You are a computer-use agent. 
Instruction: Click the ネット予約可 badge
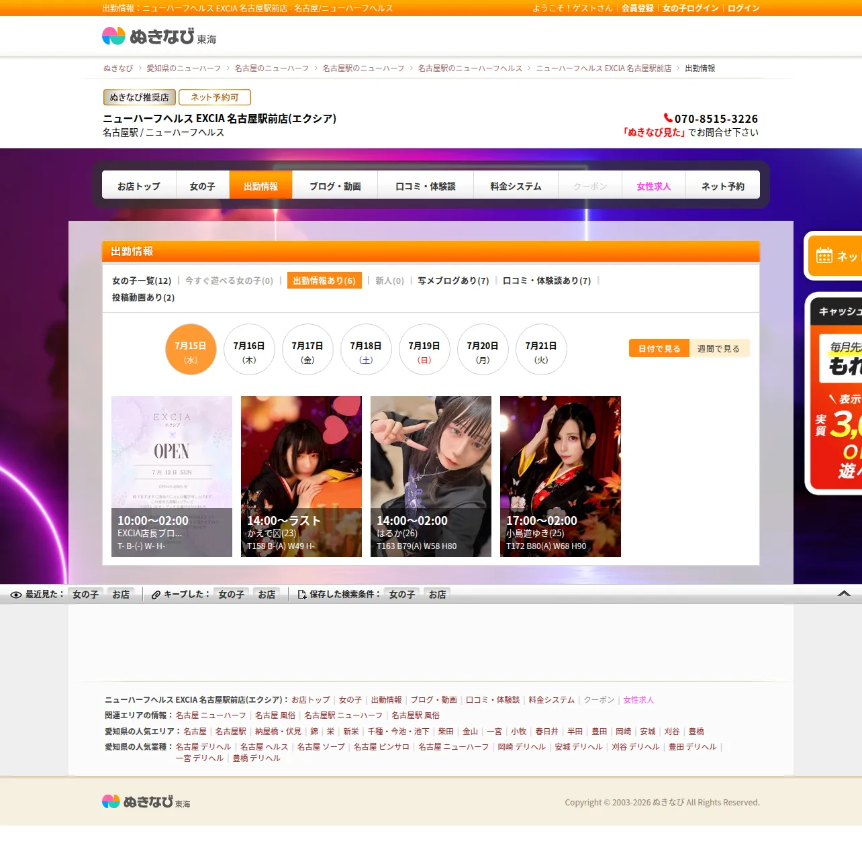click(x=215, y=97)
